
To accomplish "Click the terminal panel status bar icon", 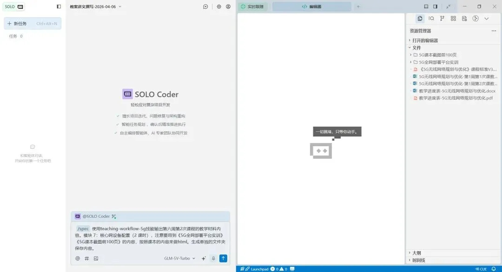I will click(292, 269).
